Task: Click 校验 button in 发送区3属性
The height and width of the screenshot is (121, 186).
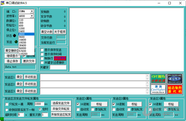Action: tap(171, 104)
